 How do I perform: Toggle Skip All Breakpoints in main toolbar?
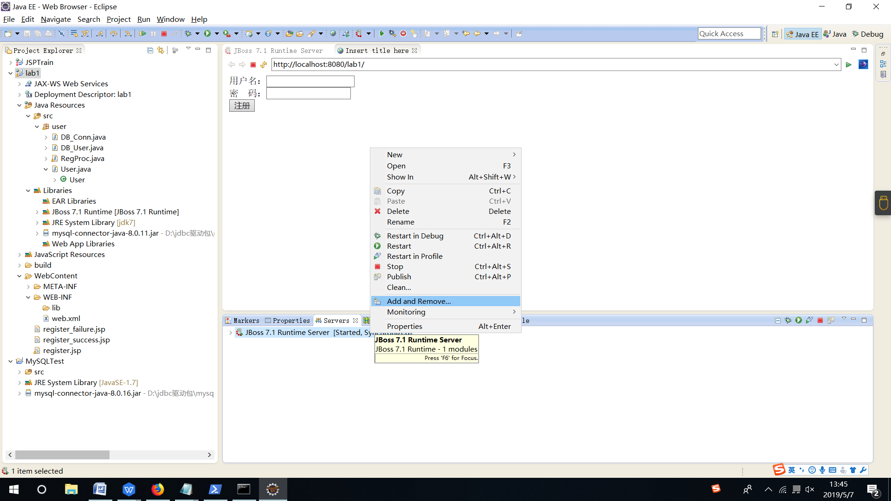pyautogui.click(x=61, y=33)
